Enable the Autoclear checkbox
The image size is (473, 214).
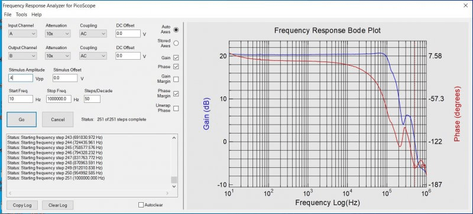point(141,205)
